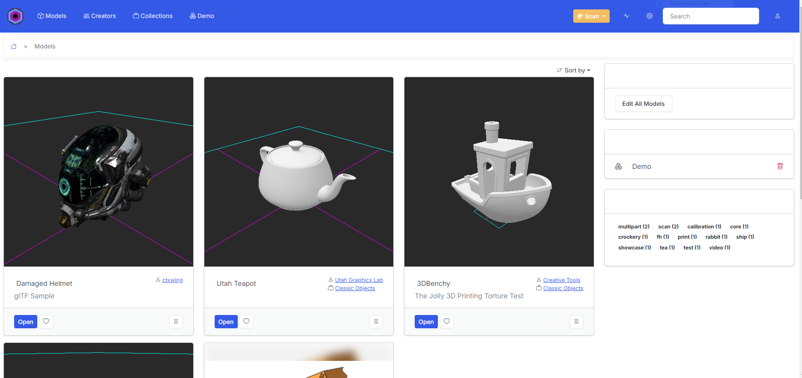Filter by the multipart (2) tag
Viewport: 802px width, 378px height.
634,227
